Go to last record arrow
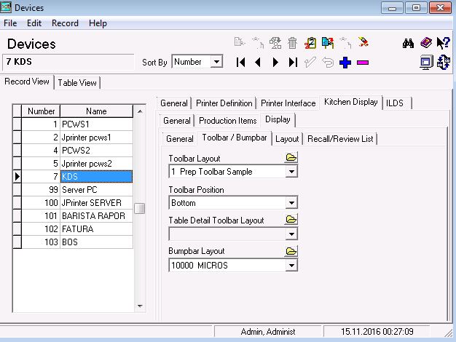The width and height of the screenshot is (456, 342). click(x=293, y=62)
